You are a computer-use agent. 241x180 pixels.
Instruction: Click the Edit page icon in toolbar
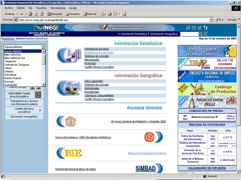pyautogui.click(x=124, y=14)
